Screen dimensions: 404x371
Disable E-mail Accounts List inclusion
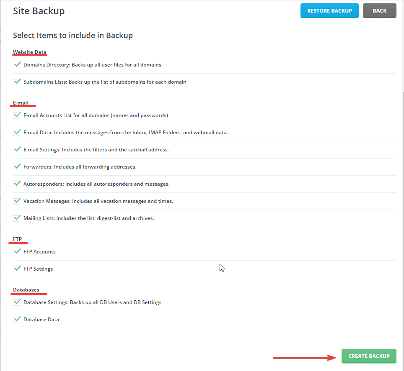click(x=17, y=115)
